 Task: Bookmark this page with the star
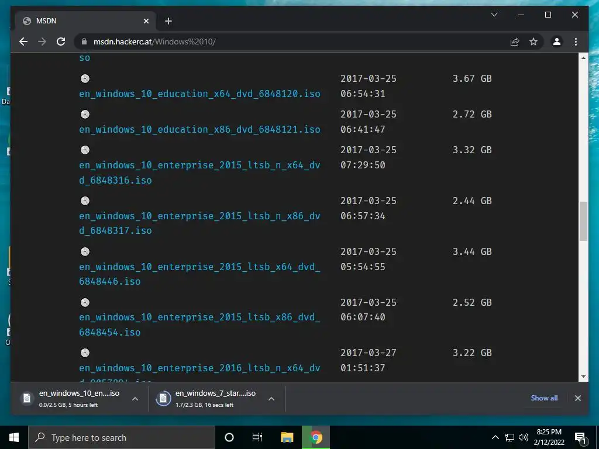click(533, 42)
